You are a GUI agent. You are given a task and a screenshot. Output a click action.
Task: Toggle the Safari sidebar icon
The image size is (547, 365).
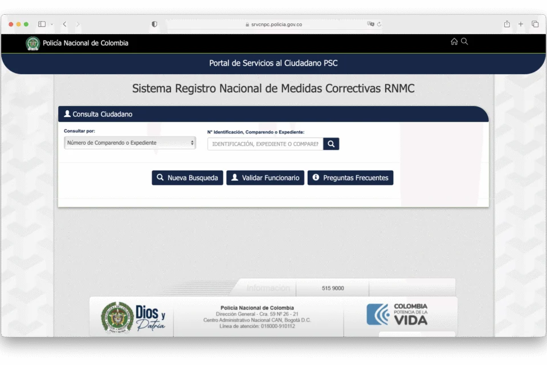(42, 24)
